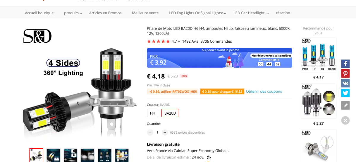
Task: Open the S&D store logo
Action: (x=37, y=36)
